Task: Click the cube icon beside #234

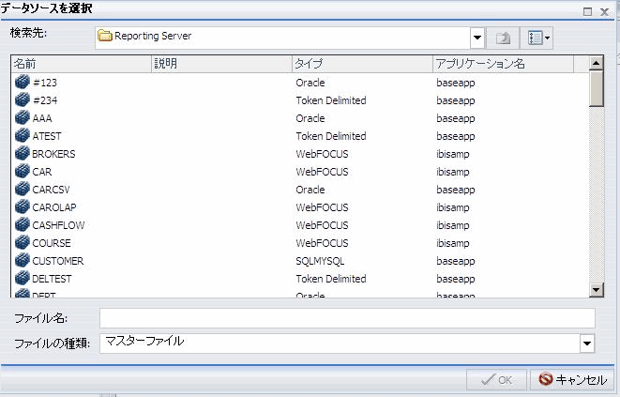Action: [23, 99]
